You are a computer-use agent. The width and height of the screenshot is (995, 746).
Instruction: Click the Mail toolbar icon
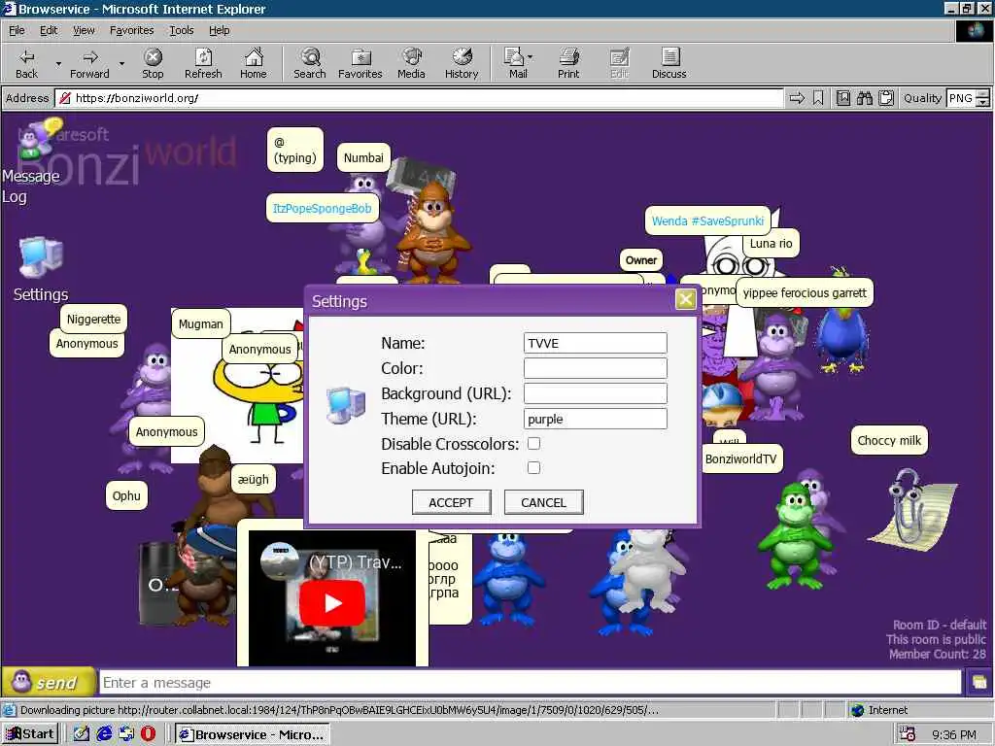514,57
